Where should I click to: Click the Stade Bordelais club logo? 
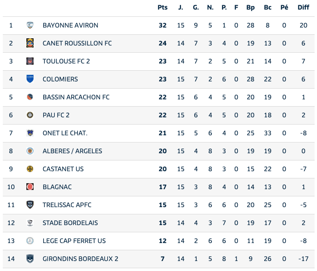click(30, 223)
